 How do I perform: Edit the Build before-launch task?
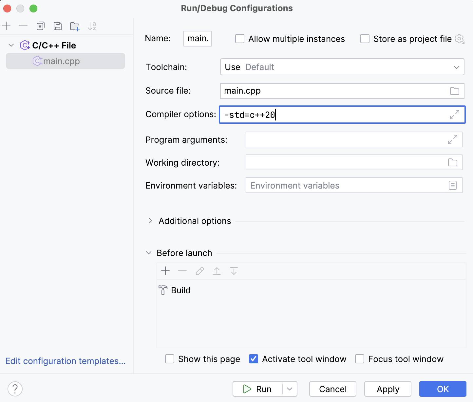199,271
